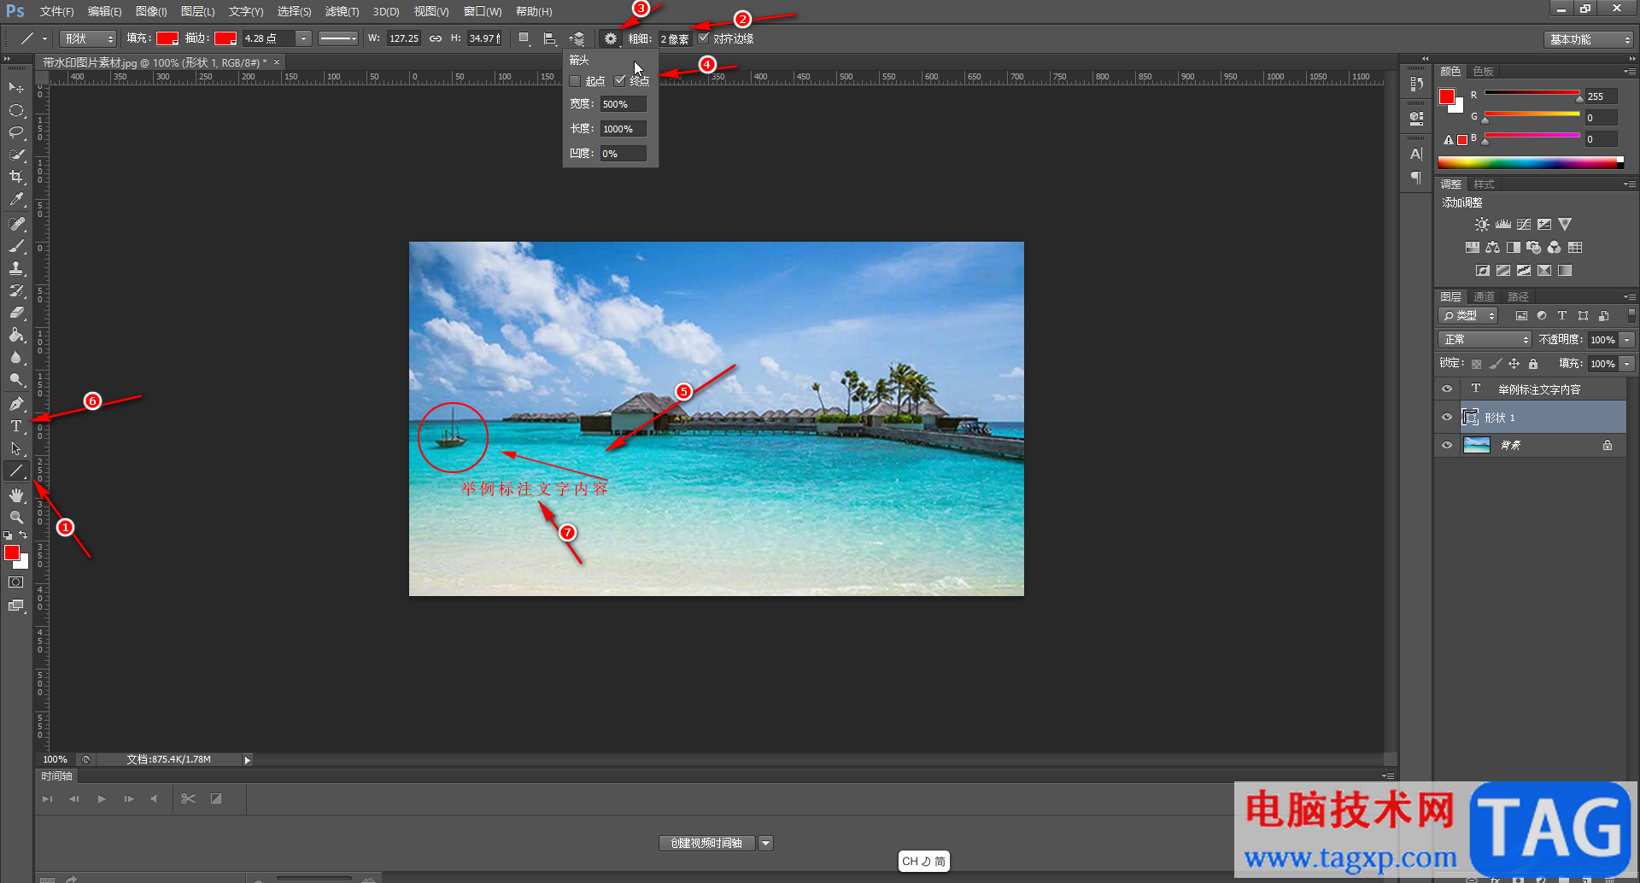Select the Line tool in toolbox
The image size is (1640, 883).
[16, 471]
